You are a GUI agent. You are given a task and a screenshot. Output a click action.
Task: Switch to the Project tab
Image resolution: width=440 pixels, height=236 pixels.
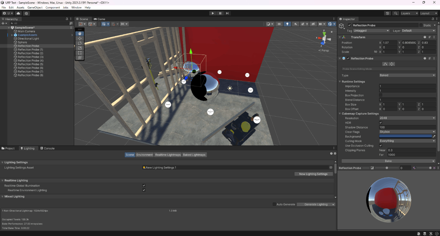coord(8,148)
